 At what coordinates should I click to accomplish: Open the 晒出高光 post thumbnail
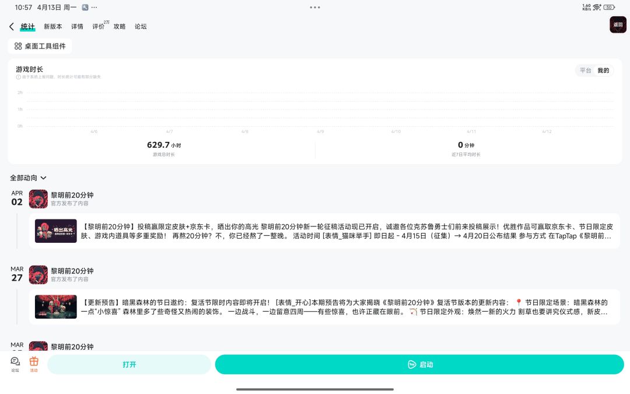pyautogui.click(x=56, y=231)
